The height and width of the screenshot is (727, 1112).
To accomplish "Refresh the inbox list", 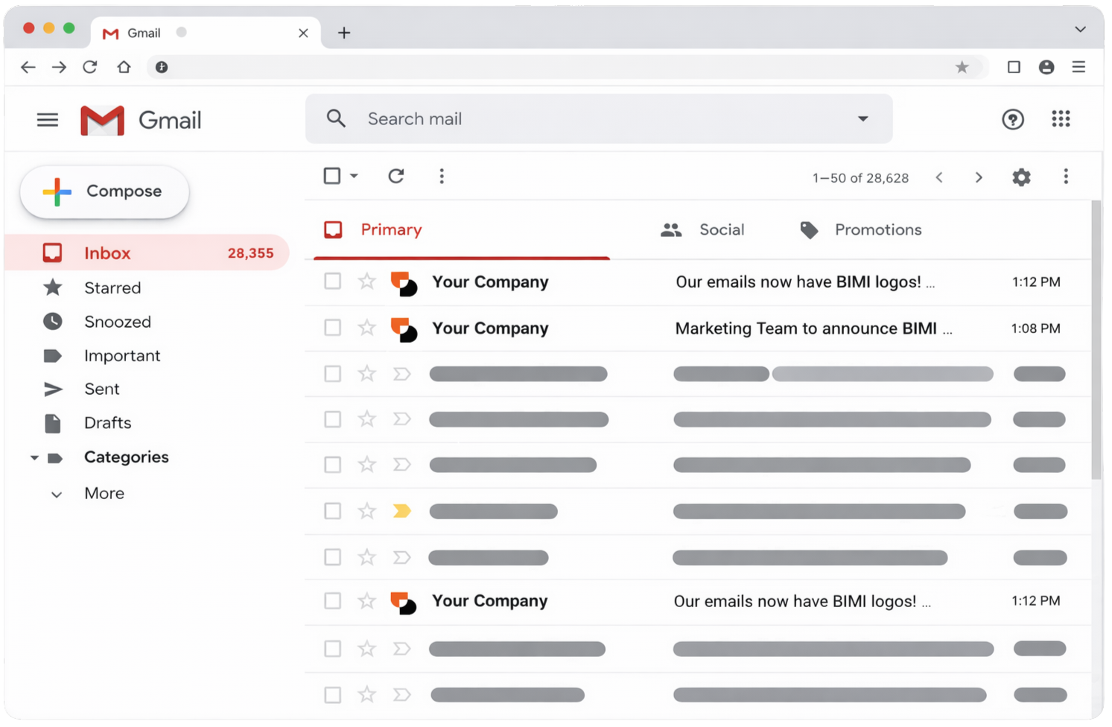I will tap(396, 176).
